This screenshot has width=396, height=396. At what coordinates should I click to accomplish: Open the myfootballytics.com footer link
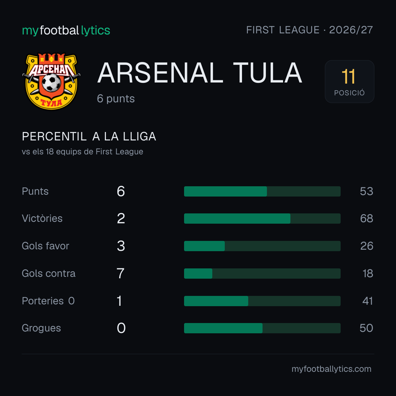tap(331, 369)
